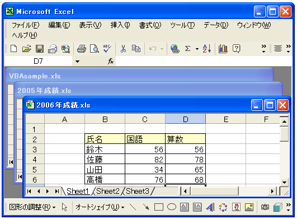Launch Chart Wizard icon

[223, 49]
